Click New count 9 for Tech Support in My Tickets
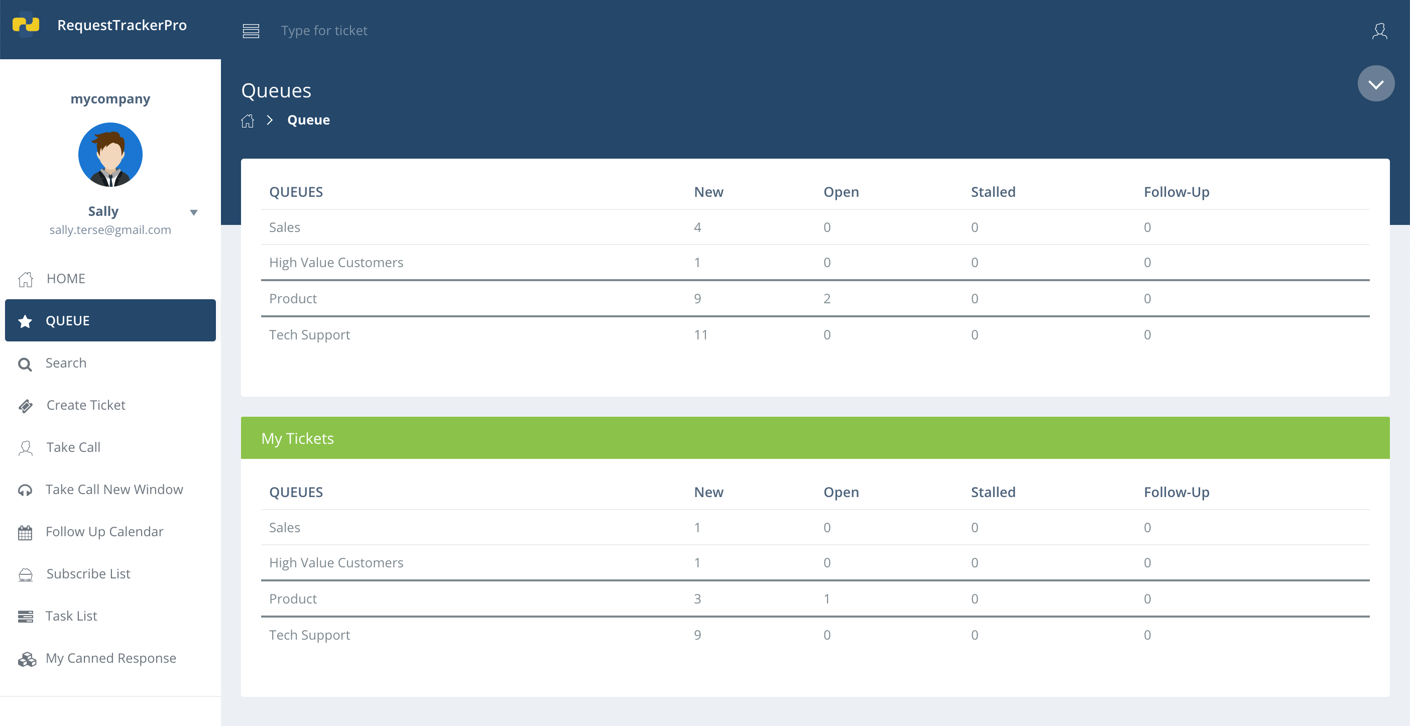The width and height of the screenshot is (1410, 726). coord(697,635)
